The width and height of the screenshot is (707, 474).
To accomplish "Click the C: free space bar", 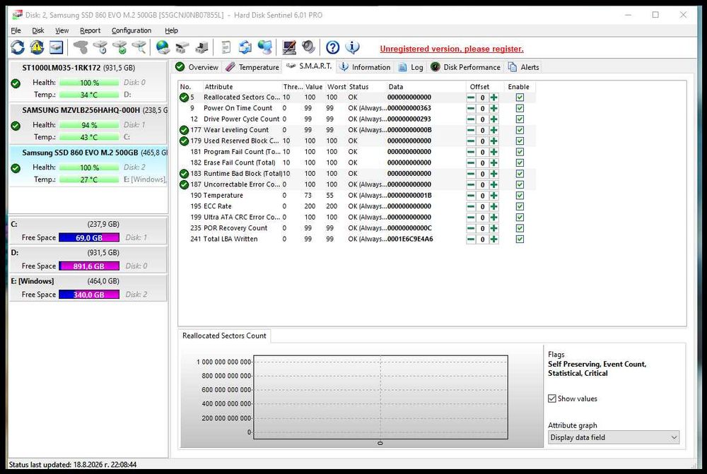I will pos(89,237).
